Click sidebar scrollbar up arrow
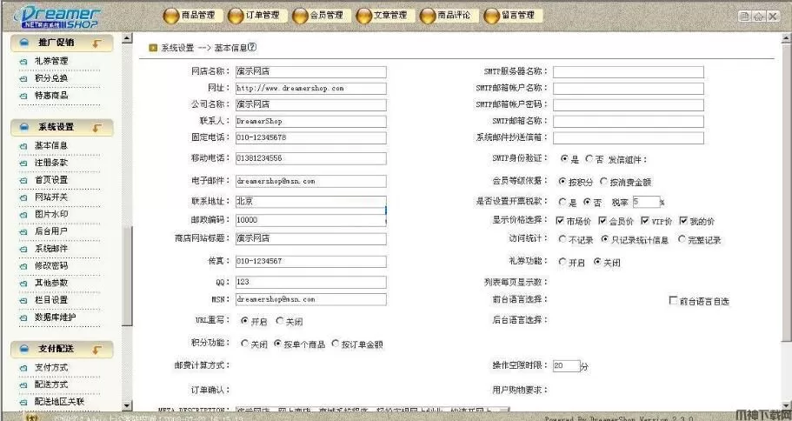The width and height of the screenshot is (792, 421). point(127,37)
